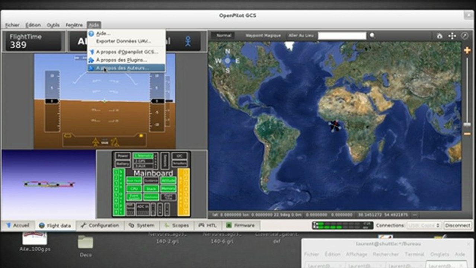This screenshot has height=268, width=476.
Task: Open the Édition menu
Action: point(33,25)
